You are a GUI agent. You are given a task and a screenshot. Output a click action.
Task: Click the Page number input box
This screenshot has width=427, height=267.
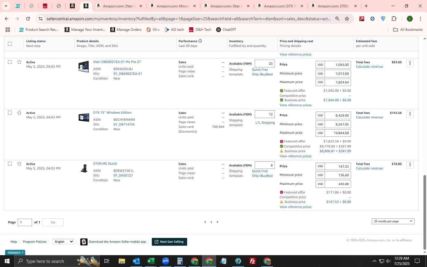25,222
